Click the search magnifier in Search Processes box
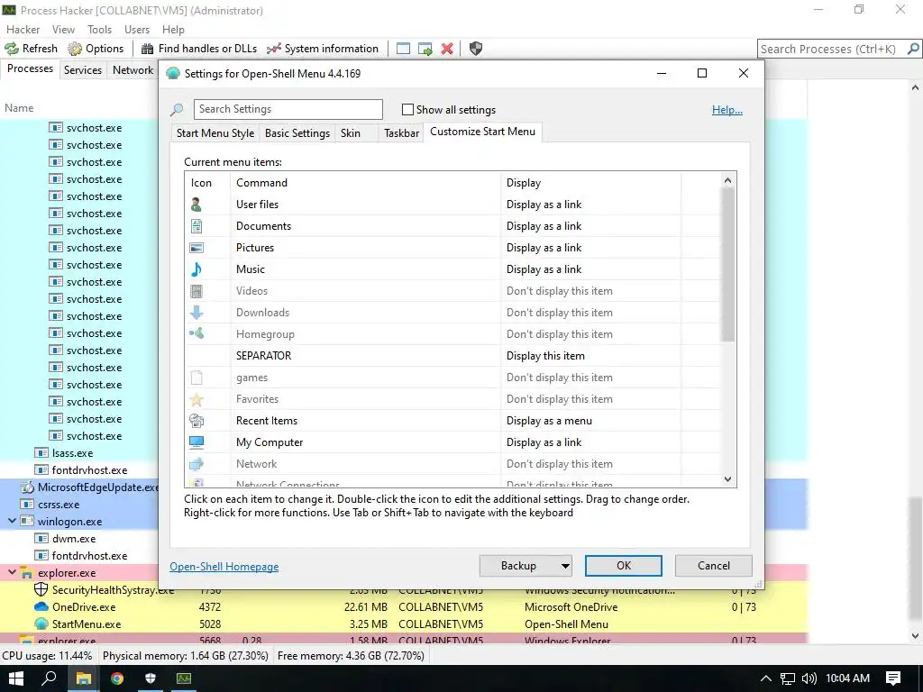The height and width of the screenshot is (692, 923). point(913,49)
